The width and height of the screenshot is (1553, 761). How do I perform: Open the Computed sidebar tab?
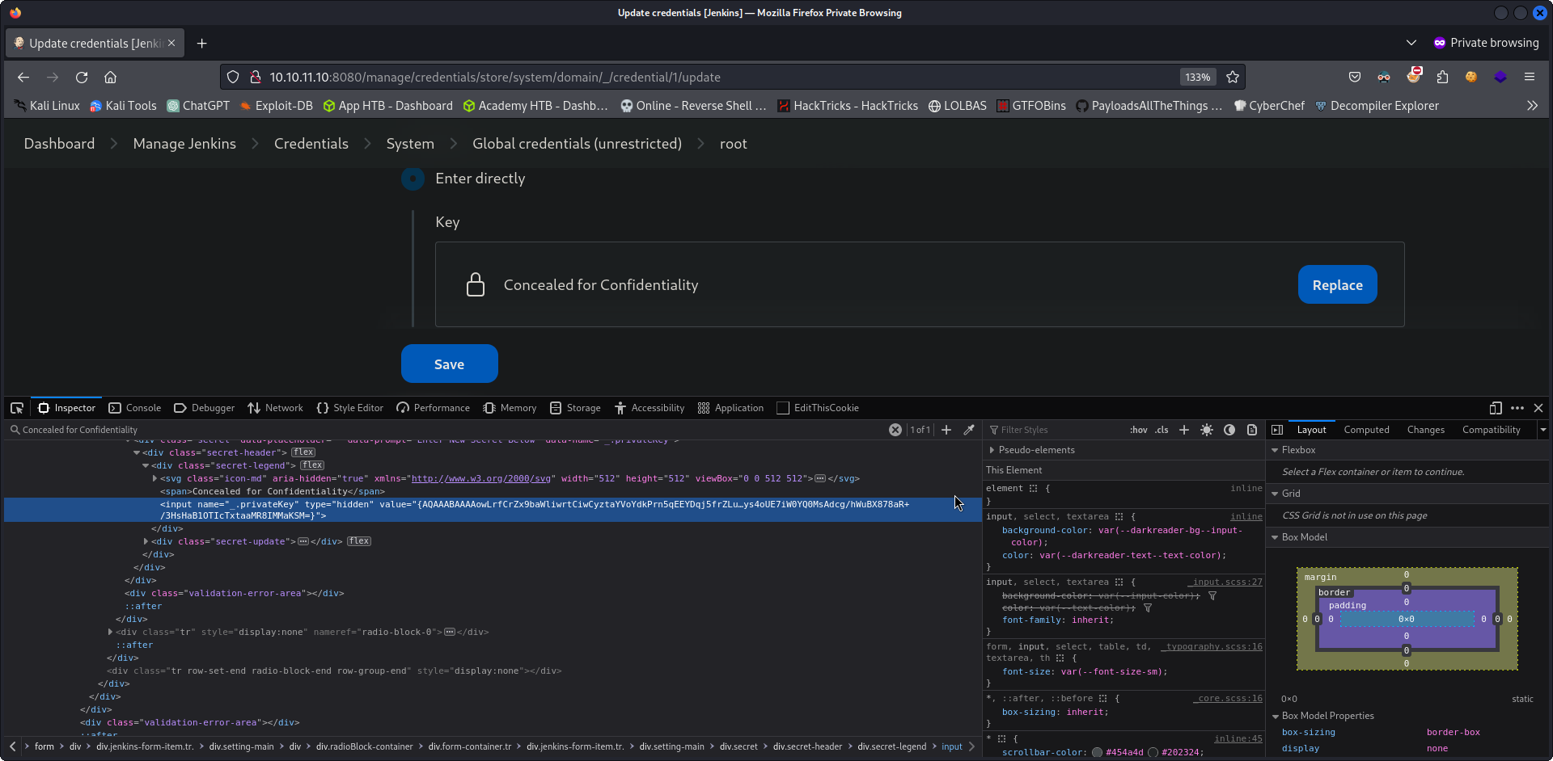pos(1366,430)
